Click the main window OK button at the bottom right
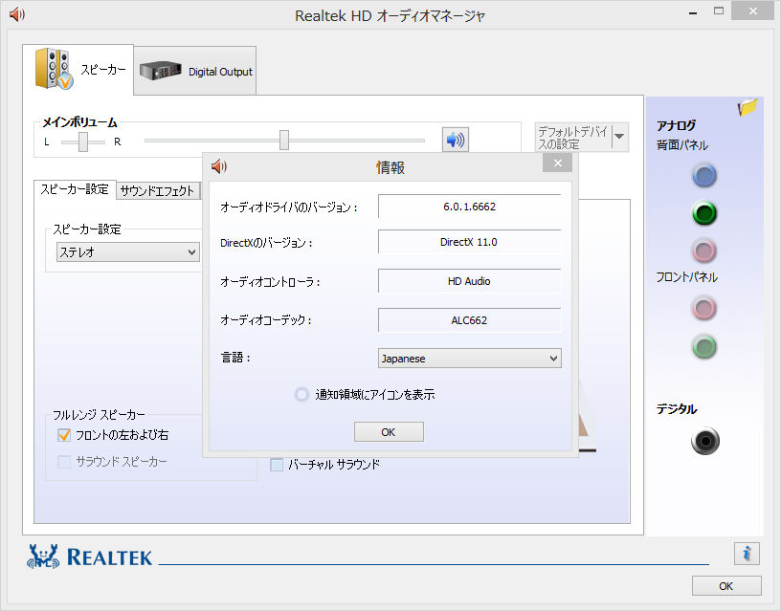Image resolution: width=781 pixels, height=611 pixels. (x=726, y=585)
